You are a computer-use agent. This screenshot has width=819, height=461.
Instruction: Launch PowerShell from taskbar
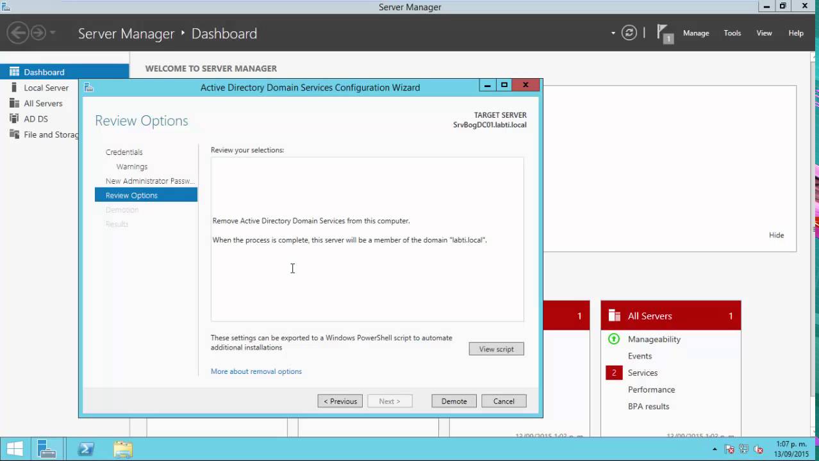86,449
